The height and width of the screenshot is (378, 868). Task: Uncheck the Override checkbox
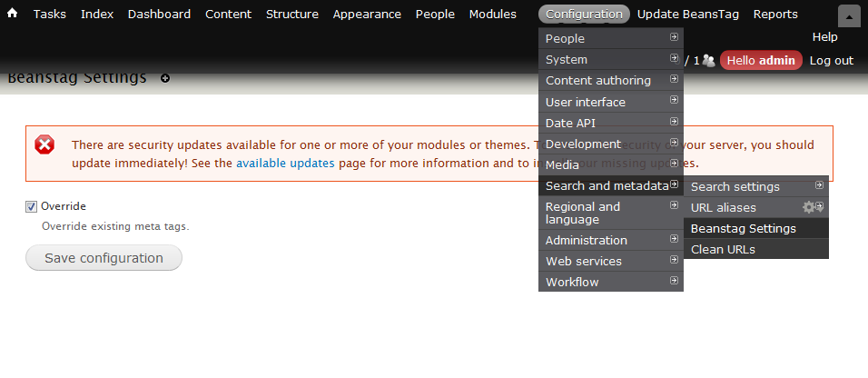(x=32, y=206)
